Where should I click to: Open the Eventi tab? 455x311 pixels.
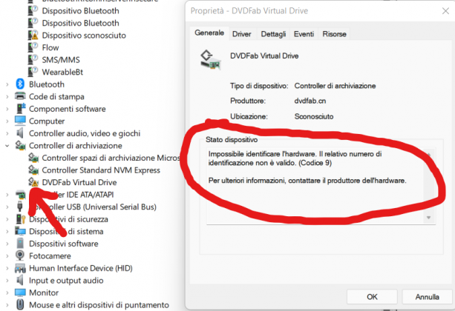pos(304,34)
